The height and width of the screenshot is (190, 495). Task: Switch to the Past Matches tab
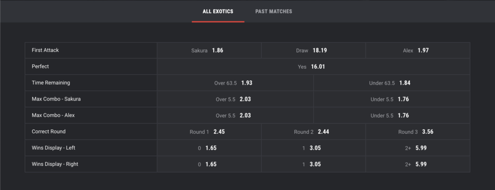coord(274,12)
